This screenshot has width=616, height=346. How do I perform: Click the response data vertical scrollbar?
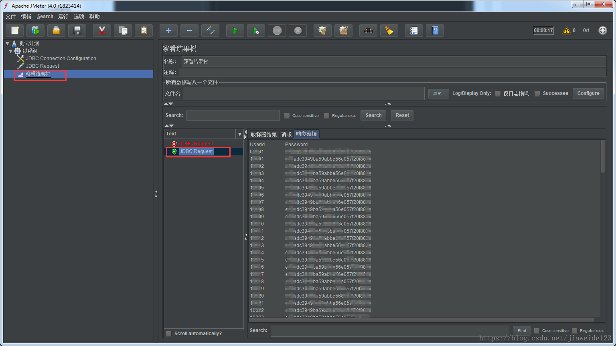click(x=602, y=156)
